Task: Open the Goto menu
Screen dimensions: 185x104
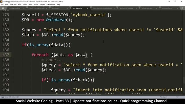Action: (x=30, y=5)
